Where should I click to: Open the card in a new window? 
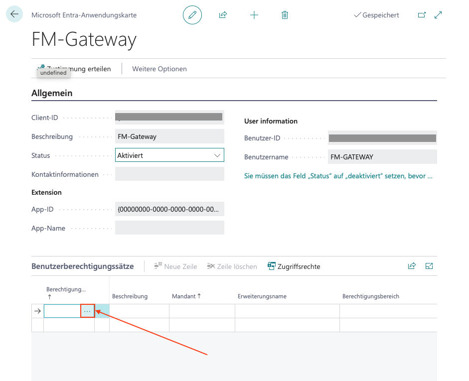click(422, 15)
